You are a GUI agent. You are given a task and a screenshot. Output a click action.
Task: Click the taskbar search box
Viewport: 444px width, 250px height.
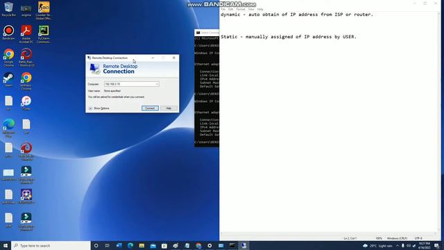point(51,245)
